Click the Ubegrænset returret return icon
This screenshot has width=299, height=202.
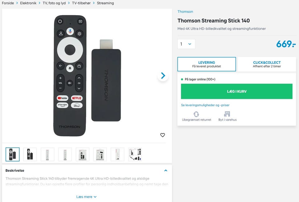(197, 114)
